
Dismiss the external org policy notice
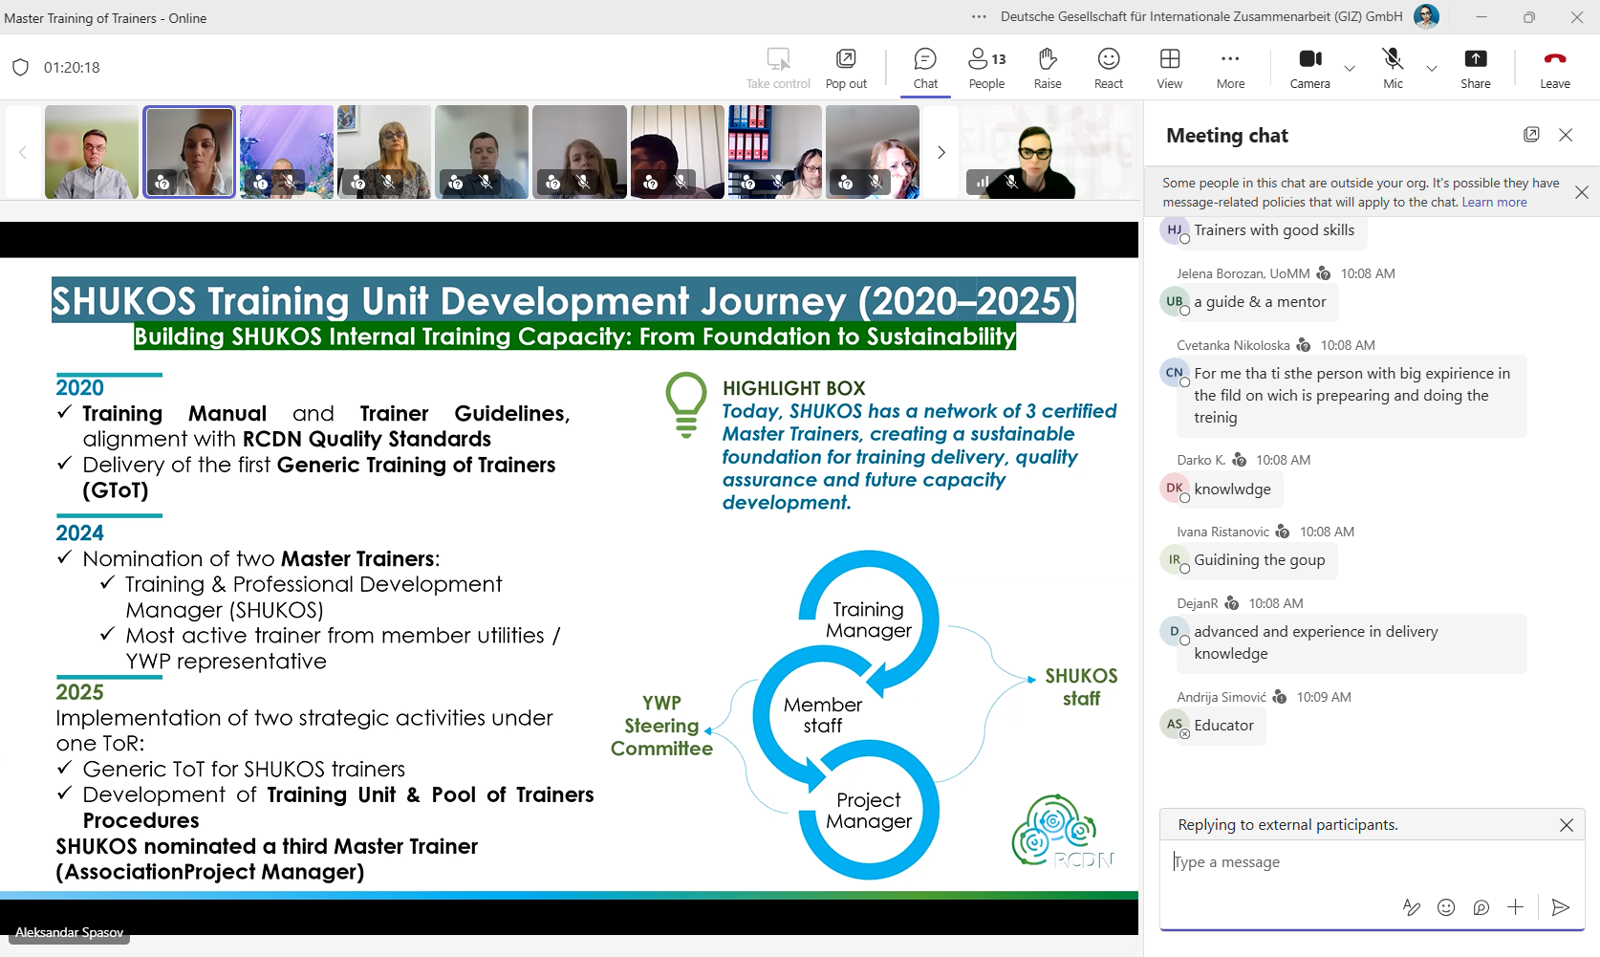[1582, 192]
